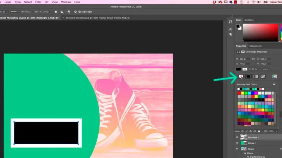The width and height of the screenshot is (282, 158).
Task: Open the Paragraph panel icon in dock
Action: click(x=231, y=34)
